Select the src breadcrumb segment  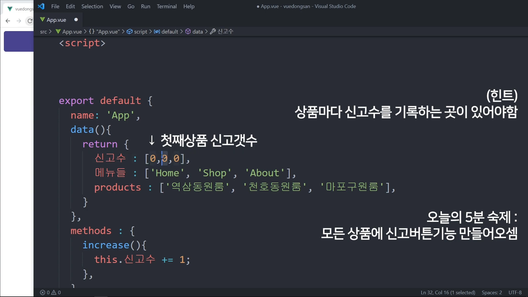[43, 32]
